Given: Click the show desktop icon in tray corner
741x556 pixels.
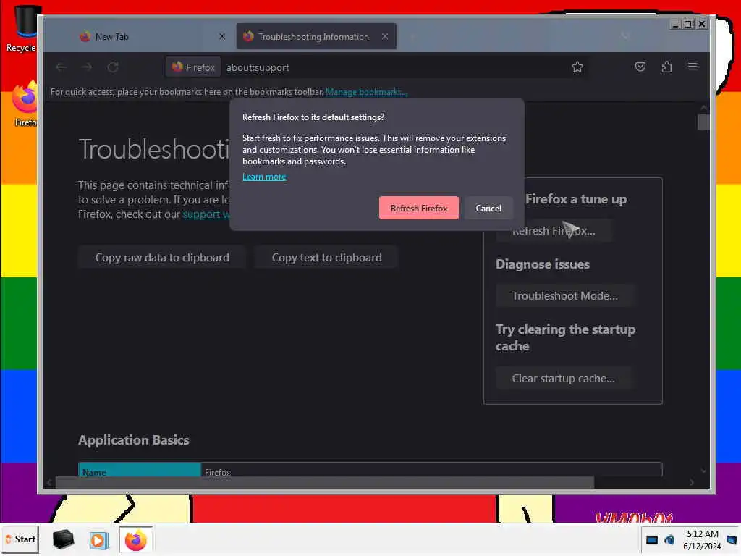Looking at the screenshot, I should click(x=732, y=539).
